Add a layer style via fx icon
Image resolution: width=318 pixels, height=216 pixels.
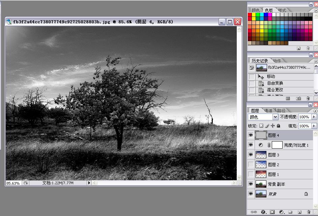(x=263, y=212)
